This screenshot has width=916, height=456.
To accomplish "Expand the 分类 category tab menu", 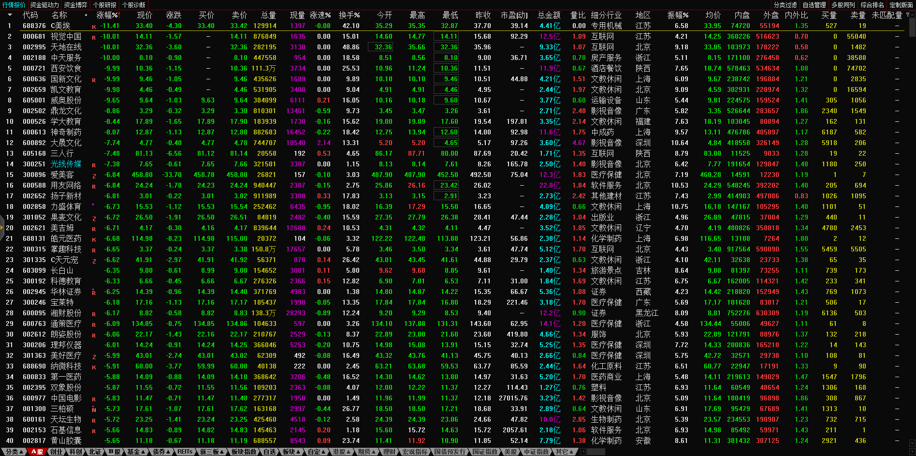I will (x=14, y=452).
